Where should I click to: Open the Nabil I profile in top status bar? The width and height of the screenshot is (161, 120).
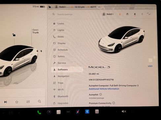point(61,7)
